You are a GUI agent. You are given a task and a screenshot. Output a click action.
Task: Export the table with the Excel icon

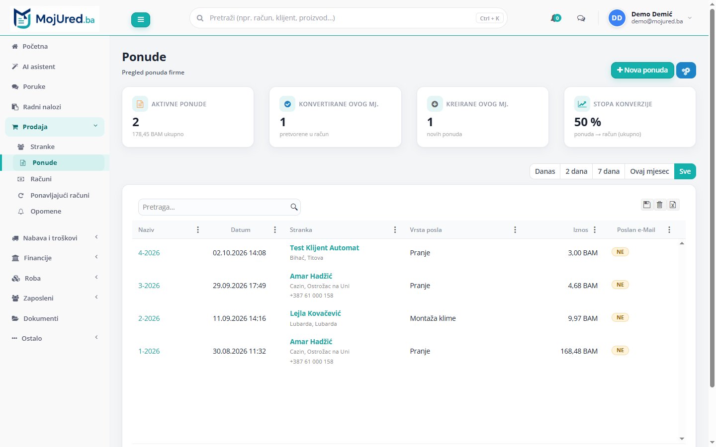673,205
